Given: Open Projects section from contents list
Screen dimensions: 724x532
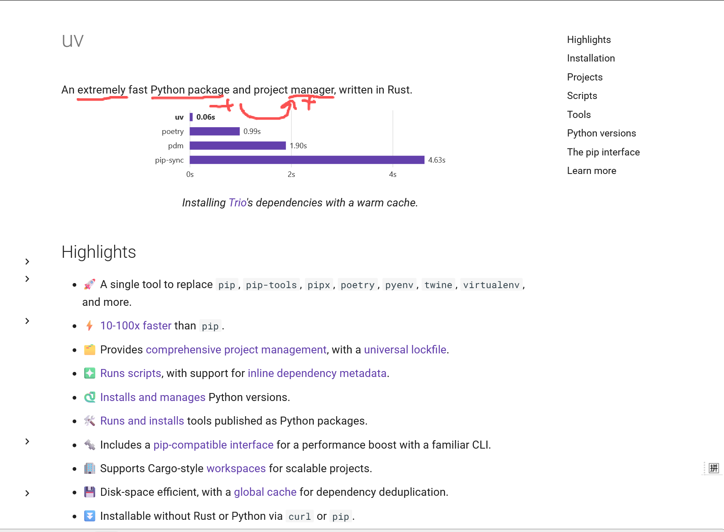Looking at the screenshot, I should coord(585,77).
